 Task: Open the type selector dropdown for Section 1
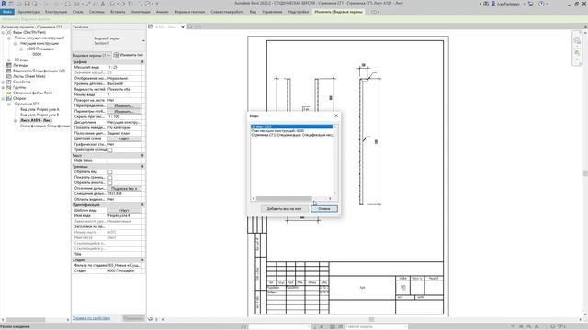click(x=143, y=40)
